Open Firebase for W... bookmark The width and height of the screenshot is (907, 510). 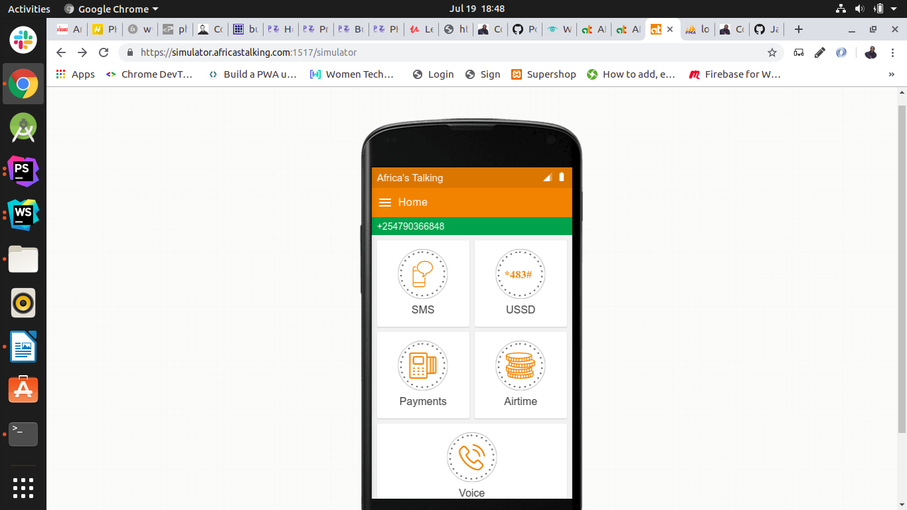point(734,74)
